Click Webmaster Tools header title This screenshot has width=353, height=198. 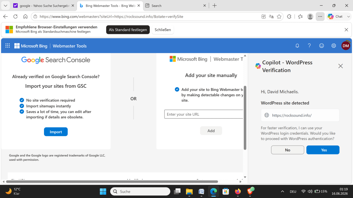point(70,46)
